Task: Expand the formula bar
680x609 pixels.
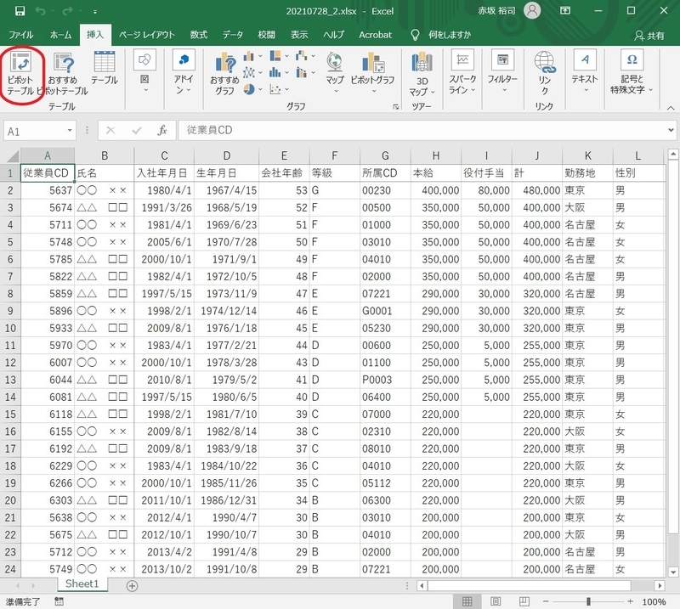Action: pos(671,130)
